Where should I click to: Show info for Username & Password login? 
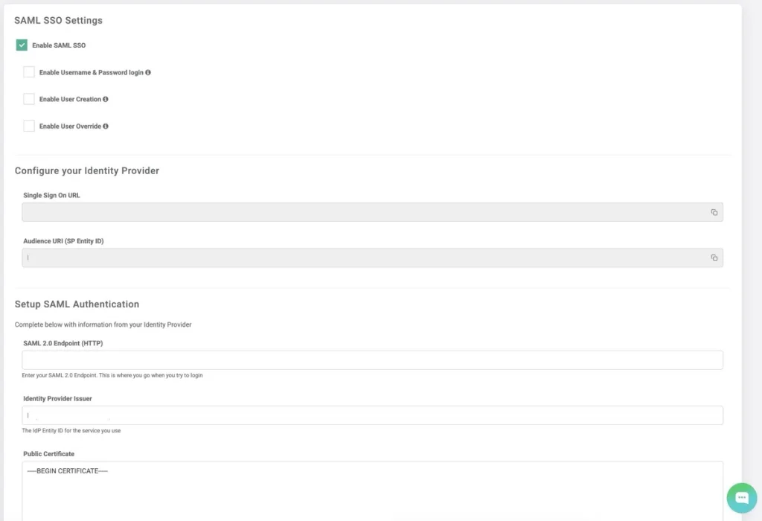[148, 73]
